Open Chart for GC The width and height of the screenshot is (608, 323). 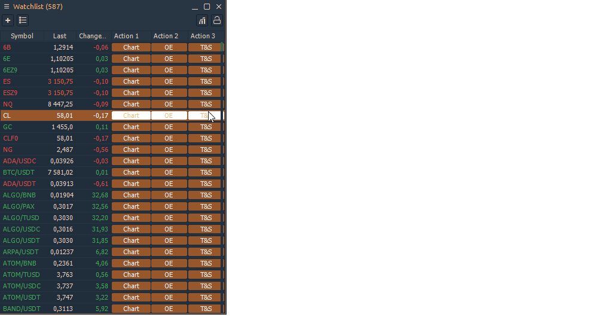[131, 127]
